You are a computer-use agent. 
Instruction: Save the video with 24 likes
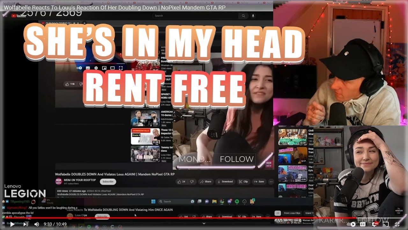coord(259,181)
